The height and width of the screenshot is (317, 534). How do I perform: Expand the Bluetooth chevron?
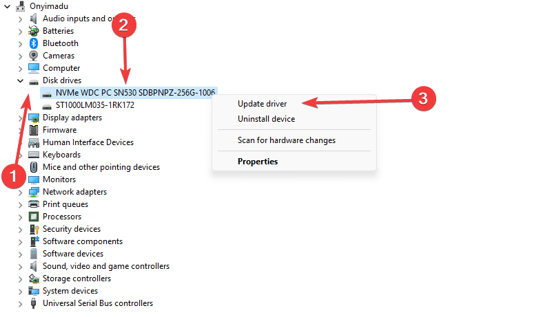tap(21, 44)
